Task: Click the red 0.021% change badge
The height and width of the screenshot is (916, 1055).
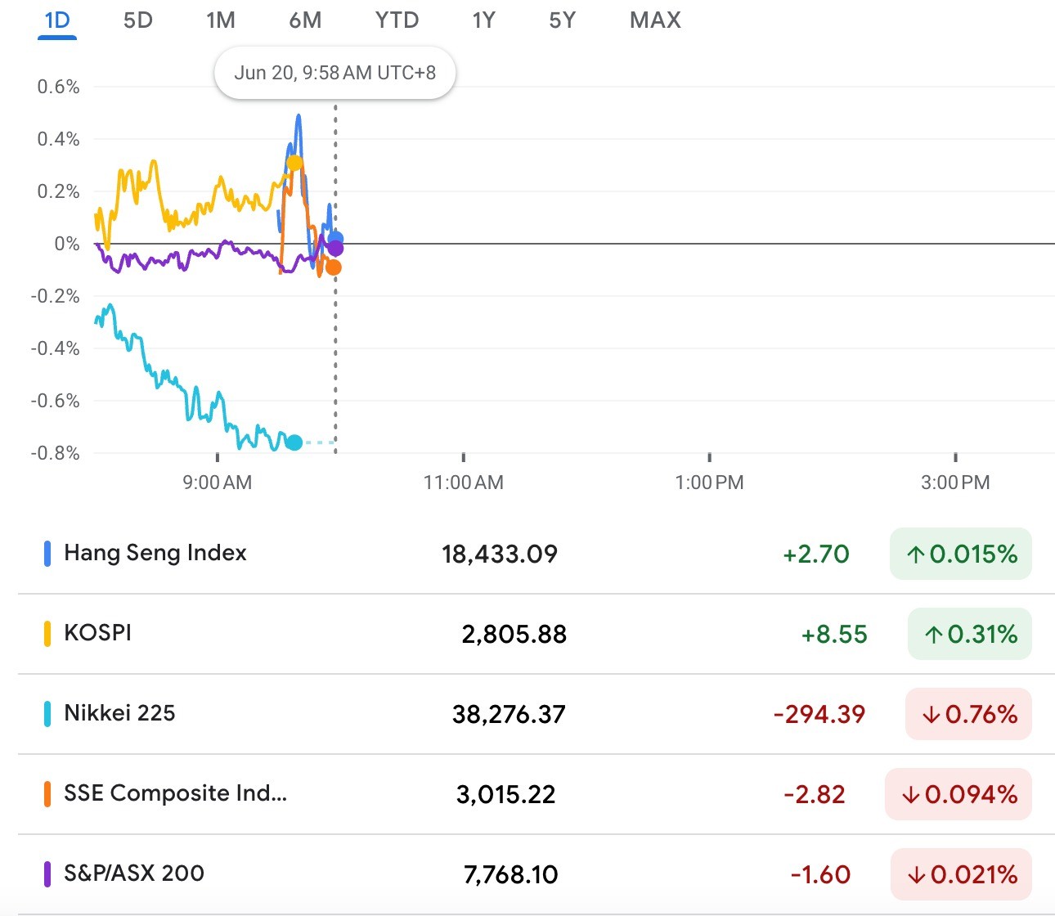Action: (962, 874)
